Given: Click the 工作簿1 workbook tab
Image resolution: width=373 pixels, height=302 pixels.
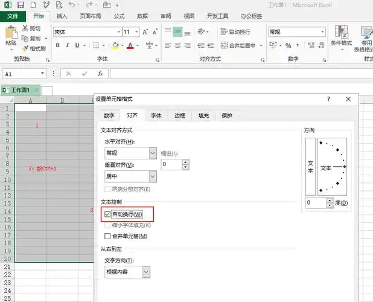Looking at the screenshot, I should tap(21, 90).
